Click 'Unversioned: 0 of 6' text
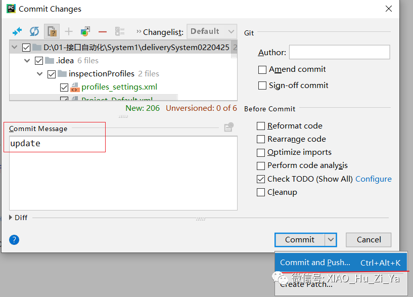 tap(201, 108)
